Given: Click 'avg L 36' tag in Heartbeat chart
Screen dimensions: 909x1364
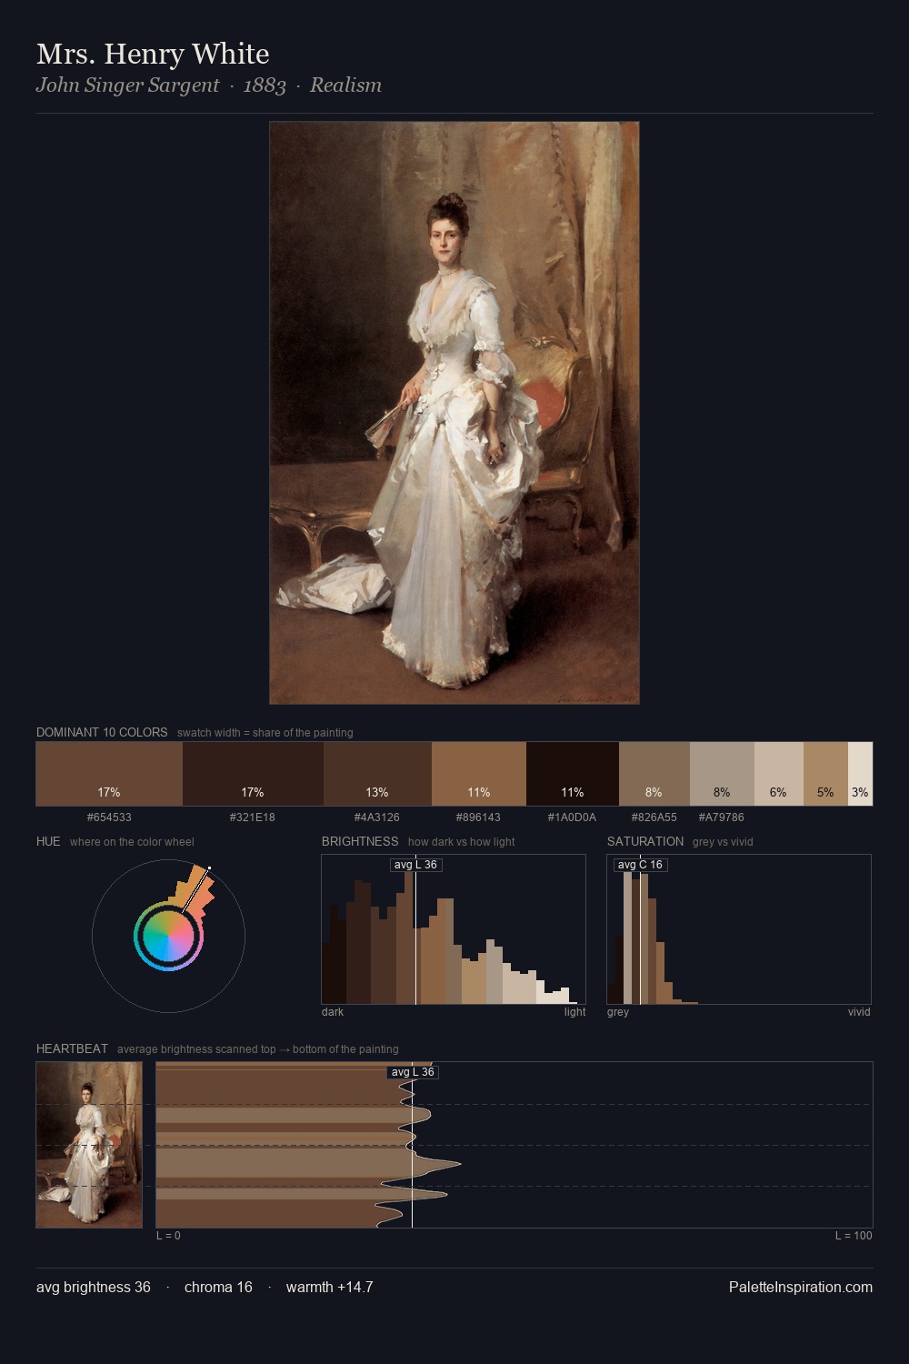Looking at the screenshot, I should click(413, 1072).
